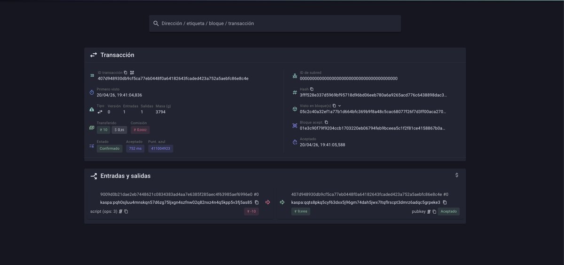564x265 pixels.
Task: Click the hash symbol icon beside Hash
Action: coord(295,92)
